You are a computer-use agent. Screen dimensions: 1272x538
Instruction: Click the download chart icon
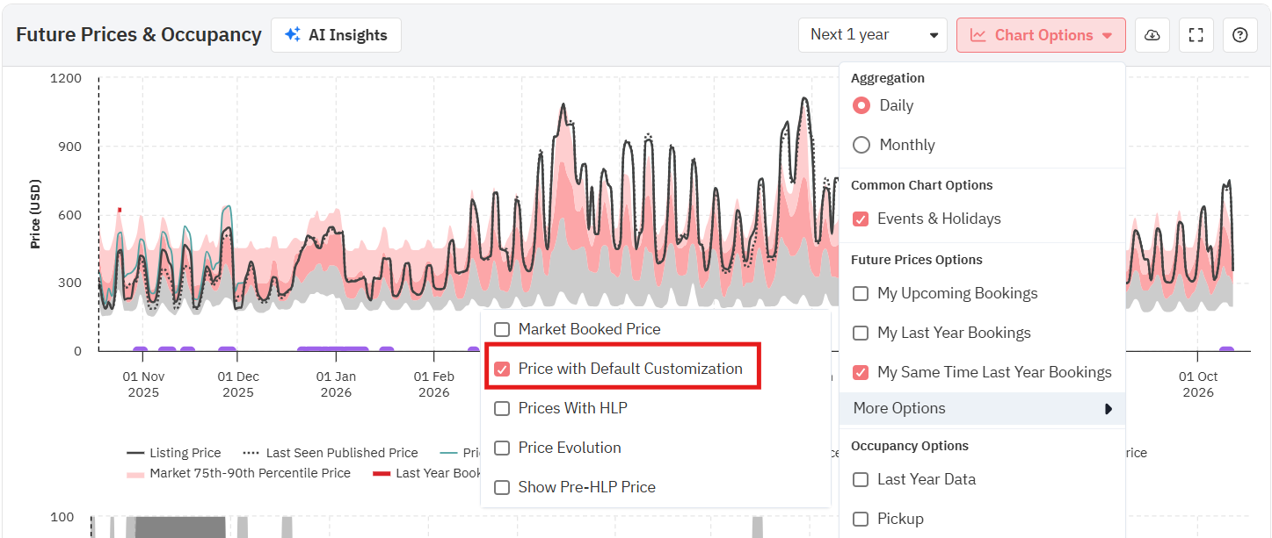[x=1152, y=35]
